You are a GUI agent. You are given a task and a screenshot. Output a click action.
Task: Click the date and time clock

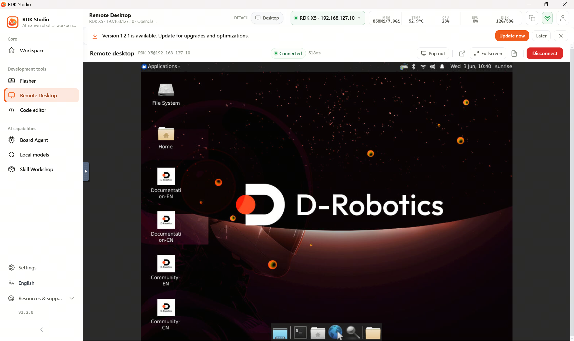(471, 66)
